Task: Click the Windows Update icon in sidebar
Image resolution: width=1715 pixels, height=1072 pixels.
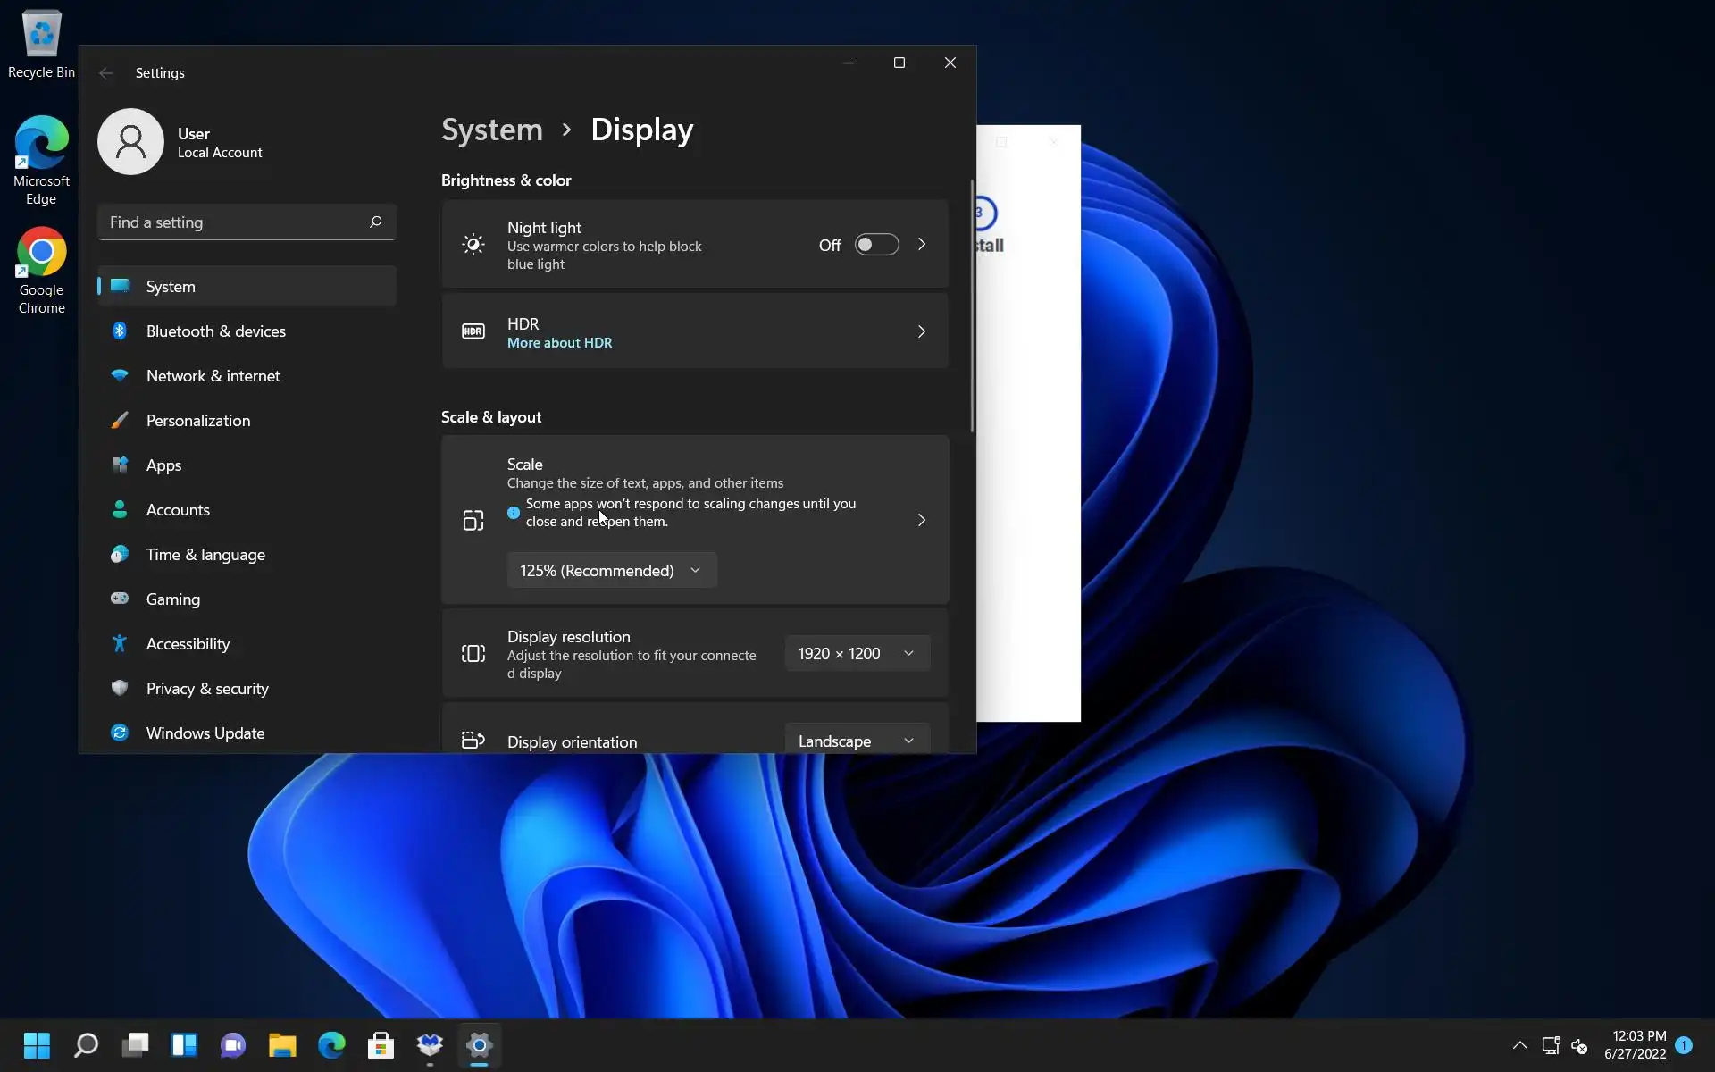Action: pyautogui.click(x=120, y=733)
